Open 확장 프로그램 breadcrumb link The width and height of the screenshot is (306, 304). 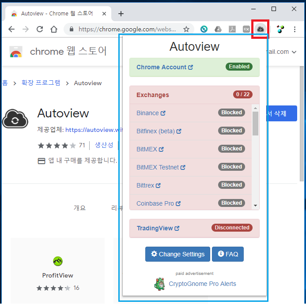click(41, 83)
